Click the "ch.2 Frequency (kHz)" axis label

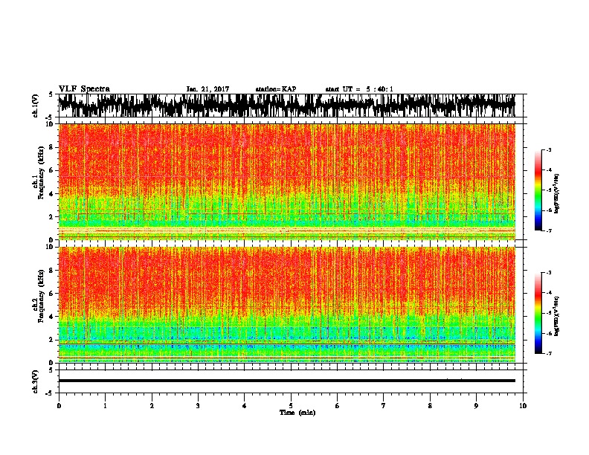tap(39, 296)
